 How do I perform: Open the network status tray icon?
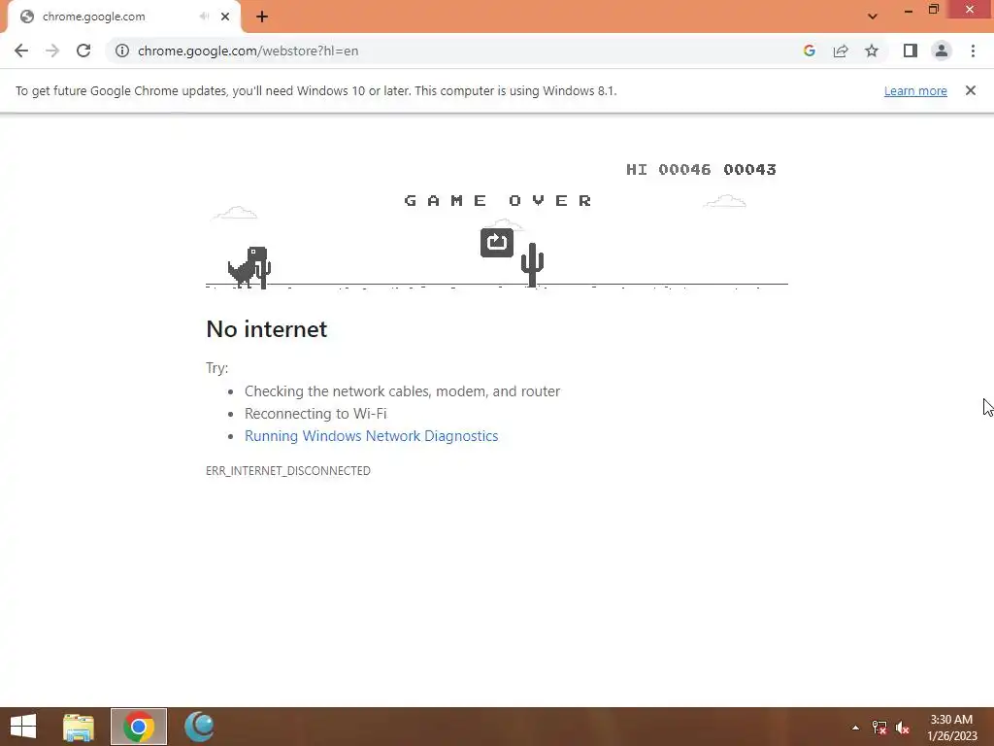click(x=878, y=728)
